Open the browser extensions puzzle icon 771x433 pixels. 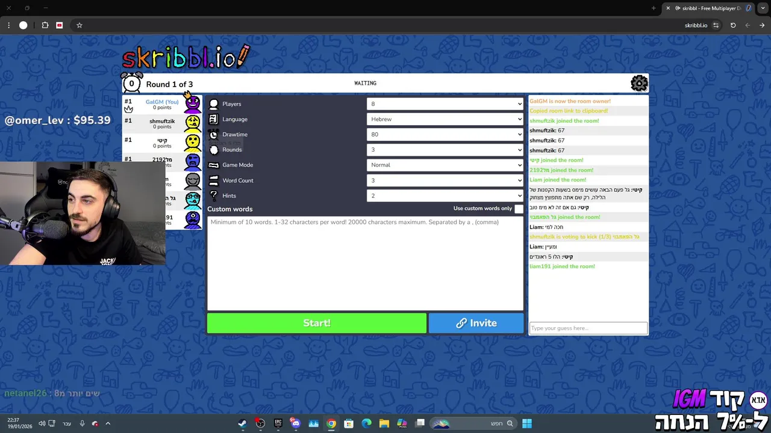point(45,25)
